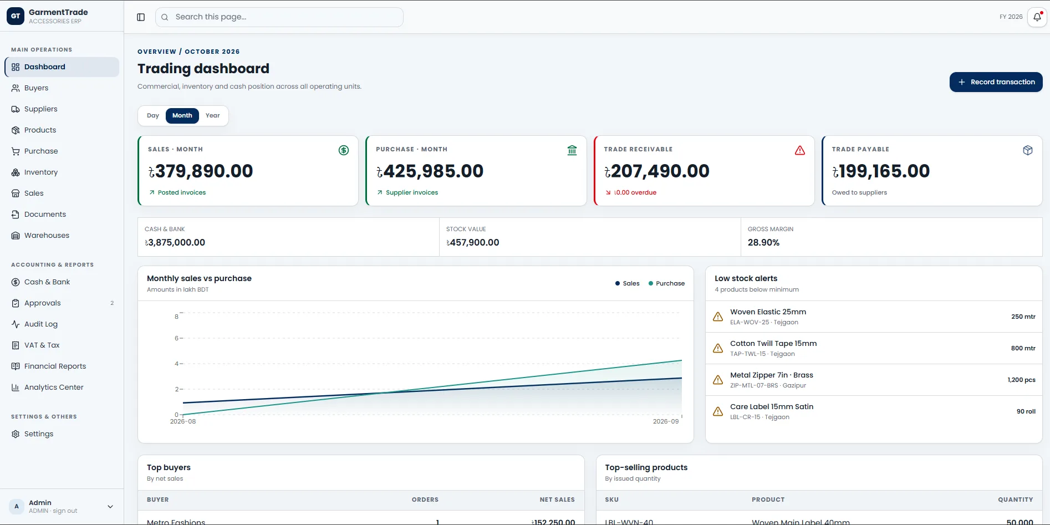Click the Cash & Bank coin icon
This screenshot has height=525, width=1050.
click(x=16, y=282)
